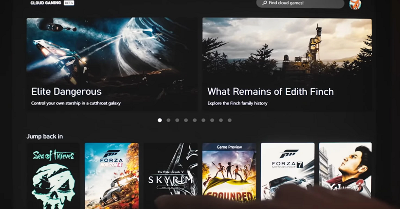
Task: Go to the fifth carousel page dot
Action: coord(195,120)
